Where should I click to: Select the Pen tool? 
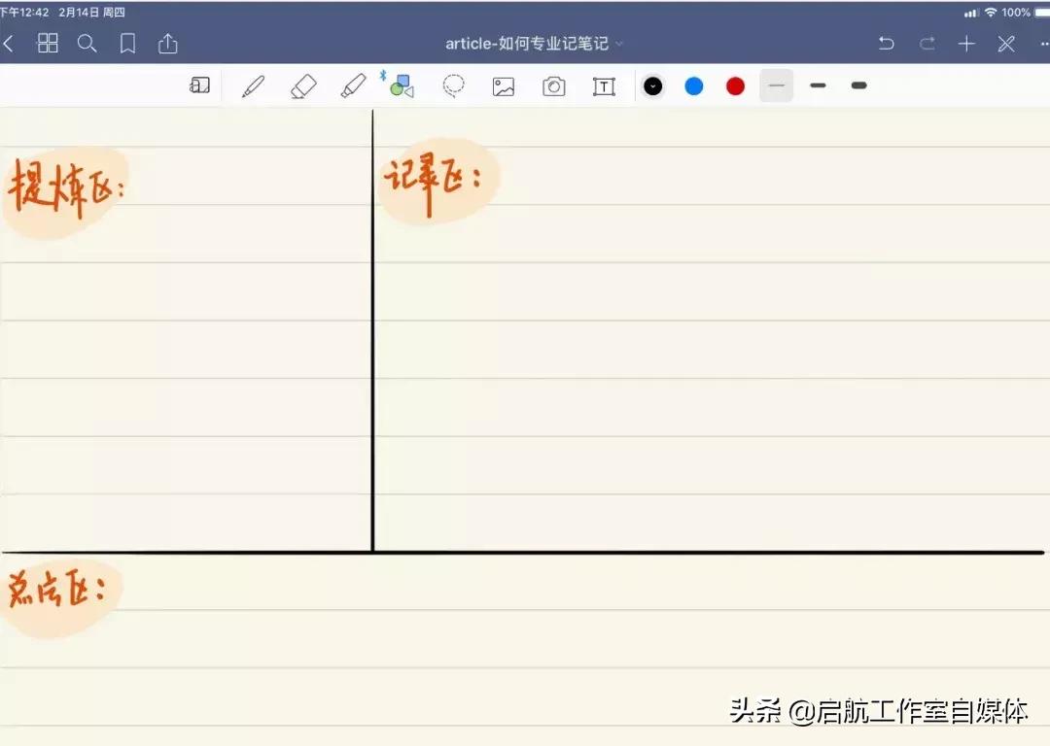253,85
